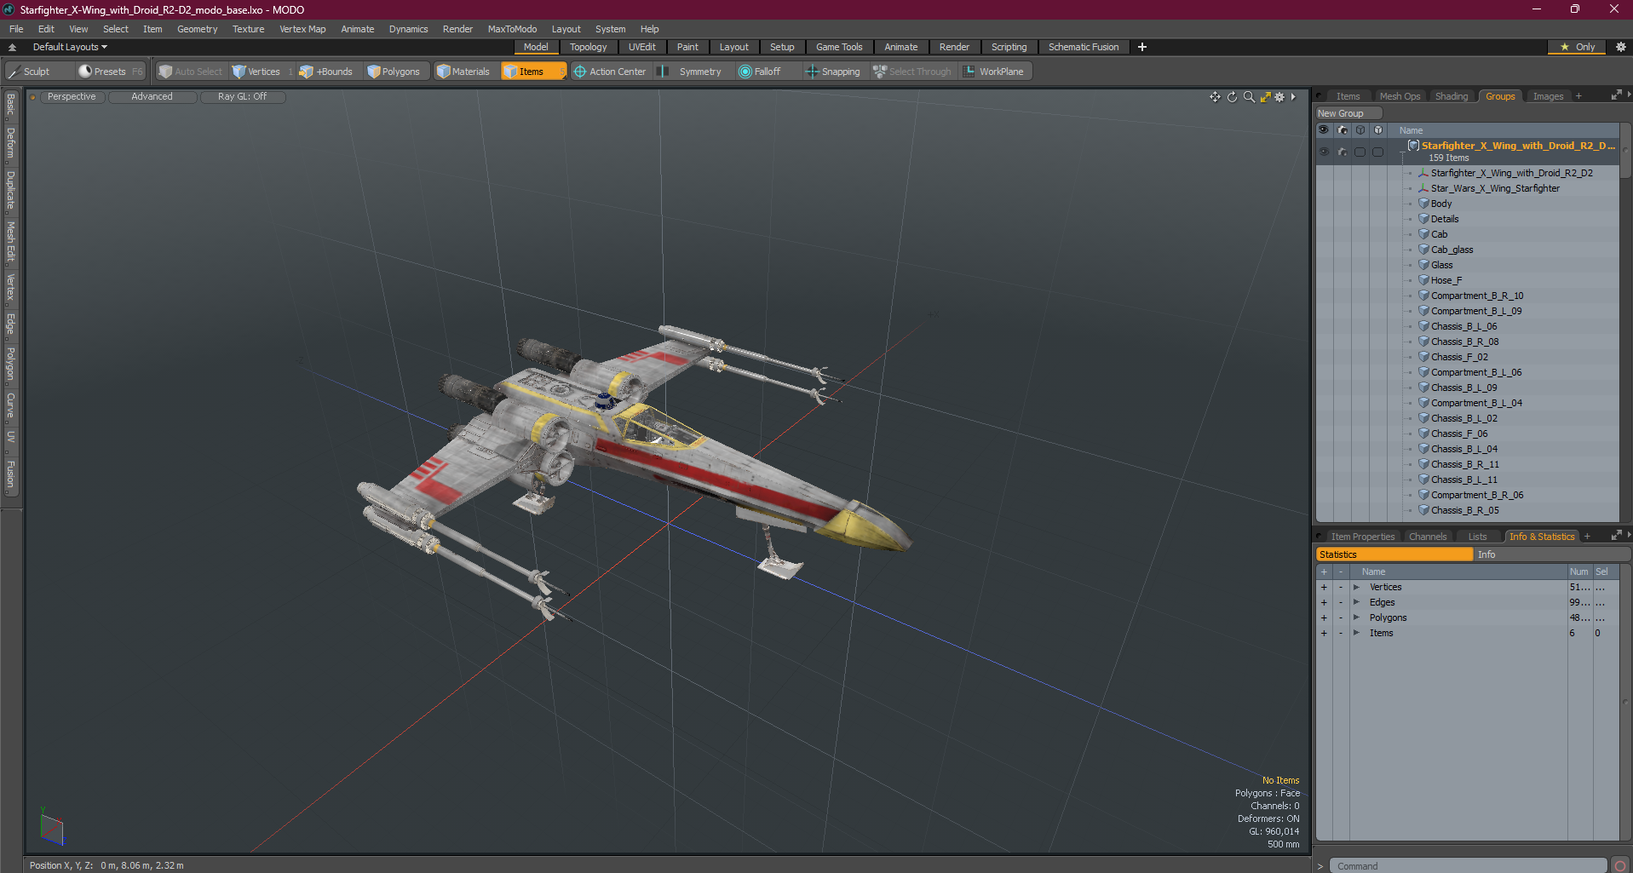1633x873 pixels.
Task: Click the viewport rotate icon
Action: tap(1232, 97)
